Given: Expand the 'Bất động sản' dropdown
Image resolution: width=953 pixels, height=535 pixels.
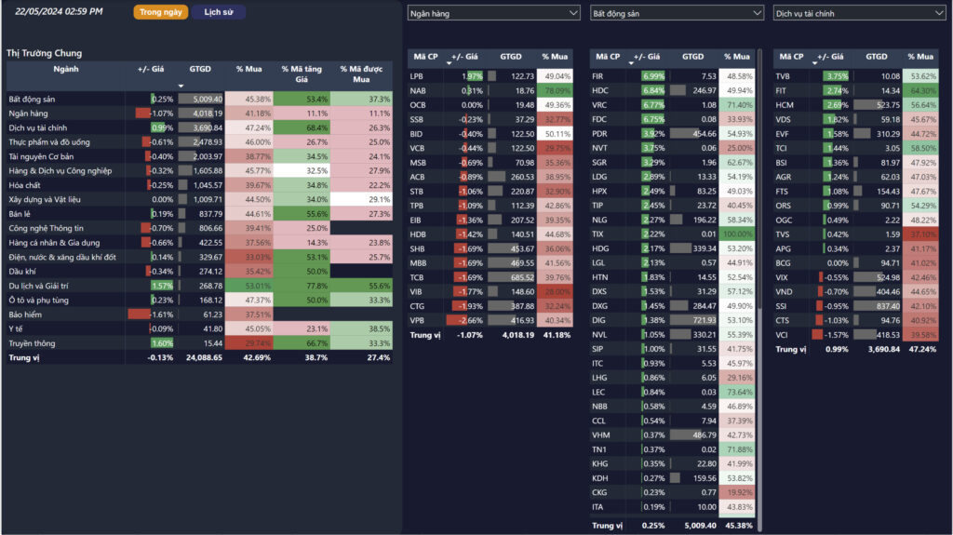Looking at the screenshot, I should [x=676, y=13].
